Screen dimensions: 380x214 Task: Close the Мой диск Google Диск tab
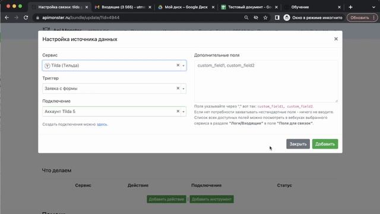pyautogui.click(x=213, y=7)
